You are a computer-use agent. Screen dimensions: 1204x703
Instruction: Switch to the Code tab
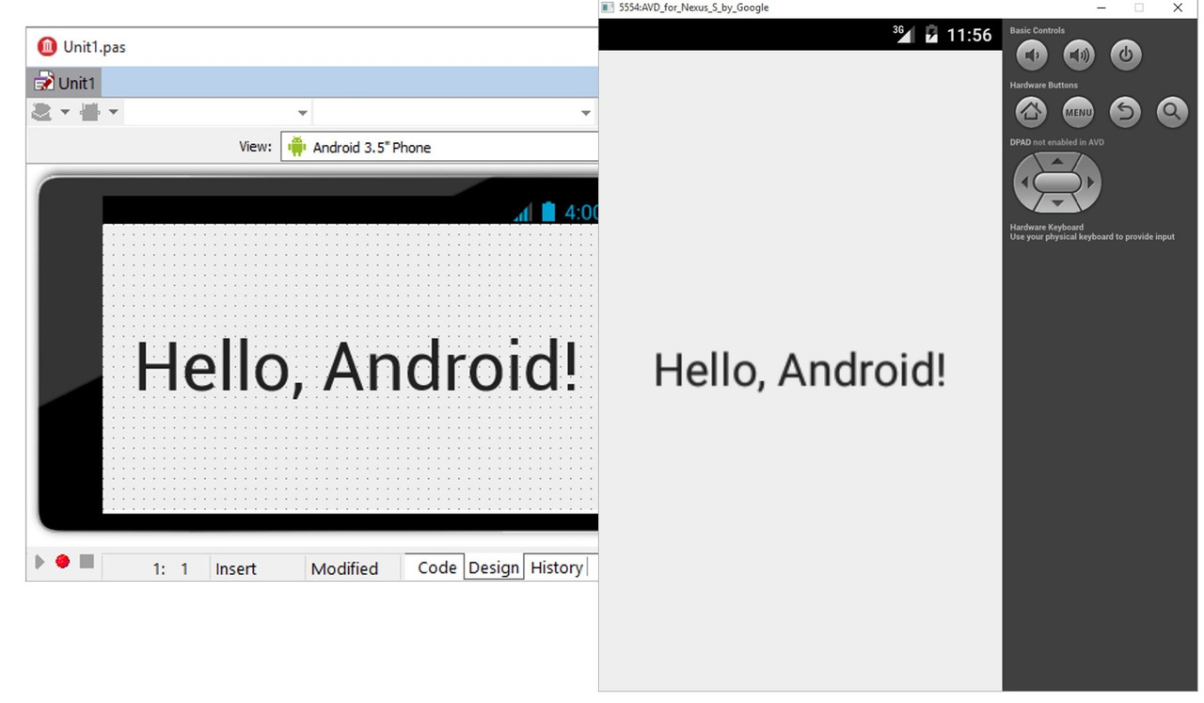436,567
